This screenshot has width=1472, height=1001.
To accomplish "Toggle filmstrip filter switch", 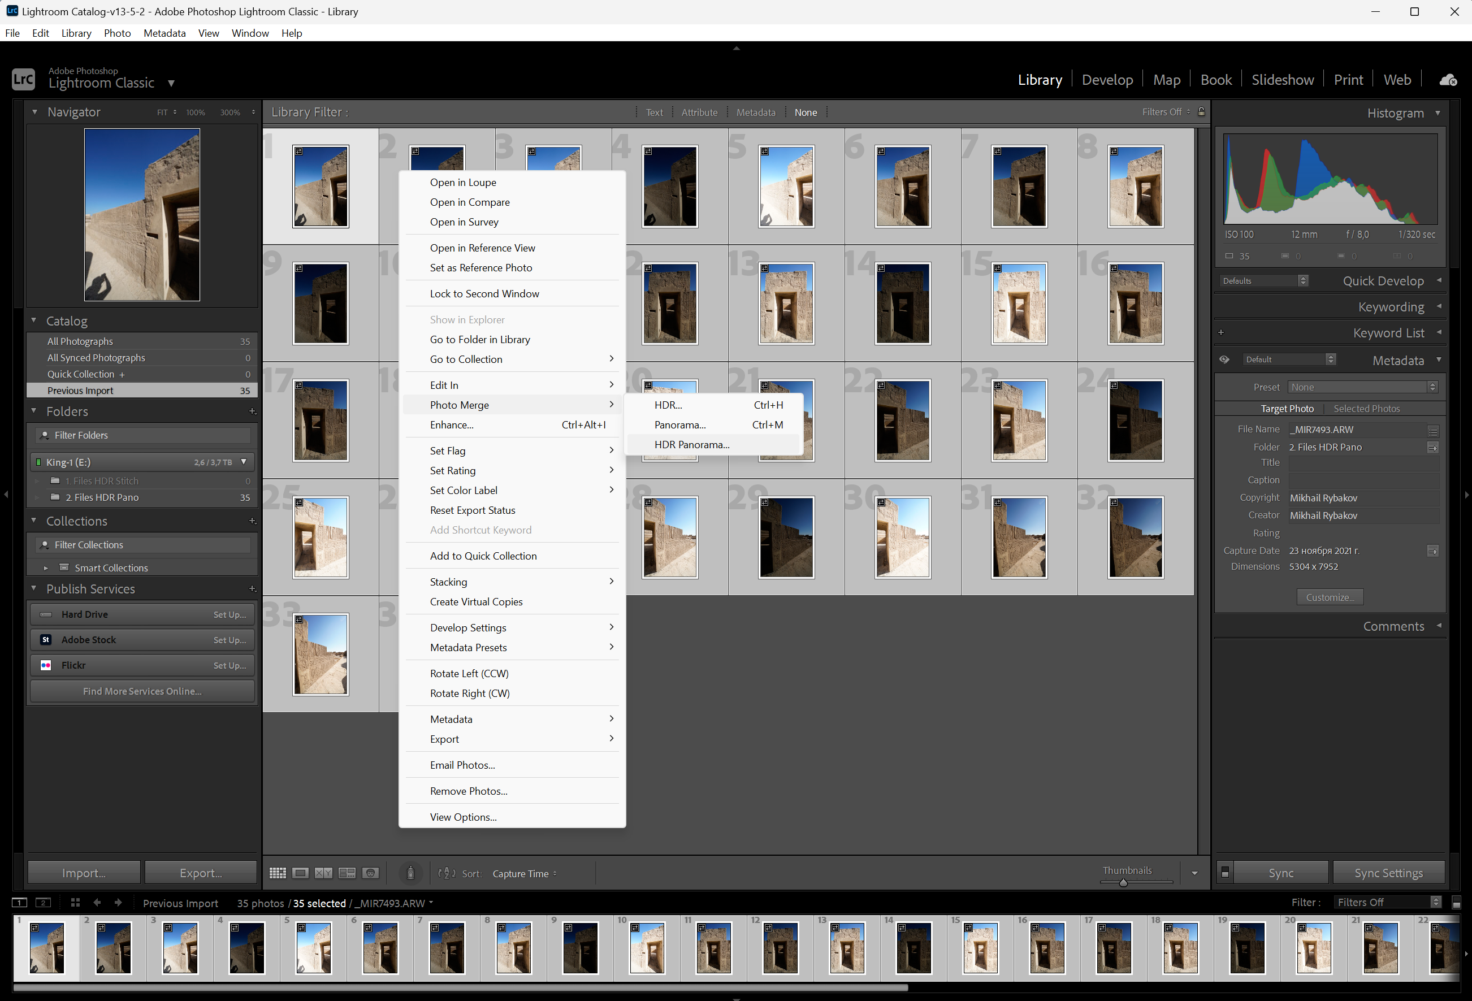I will (1456, 902).
